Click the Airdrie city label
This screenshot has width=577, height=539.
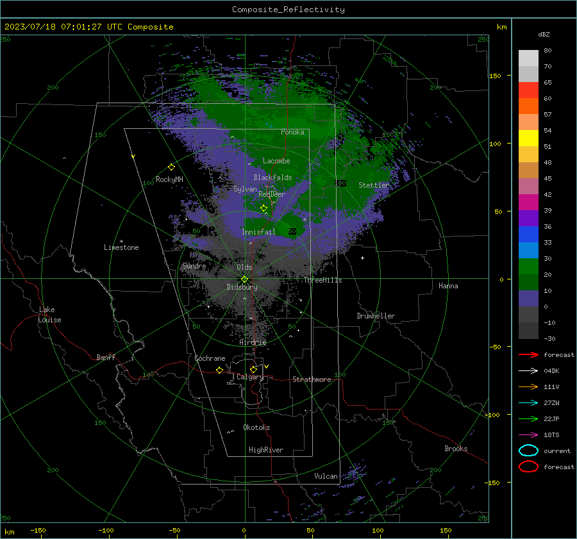(x=253, y=342)
